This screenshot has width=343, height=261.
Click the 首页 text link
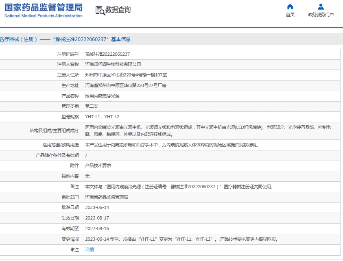coord(290,15)
